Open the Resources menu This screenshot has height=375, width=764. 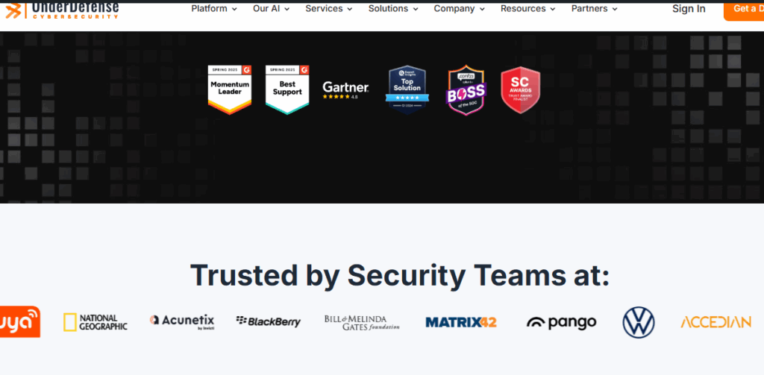click(x=528, y=9)
